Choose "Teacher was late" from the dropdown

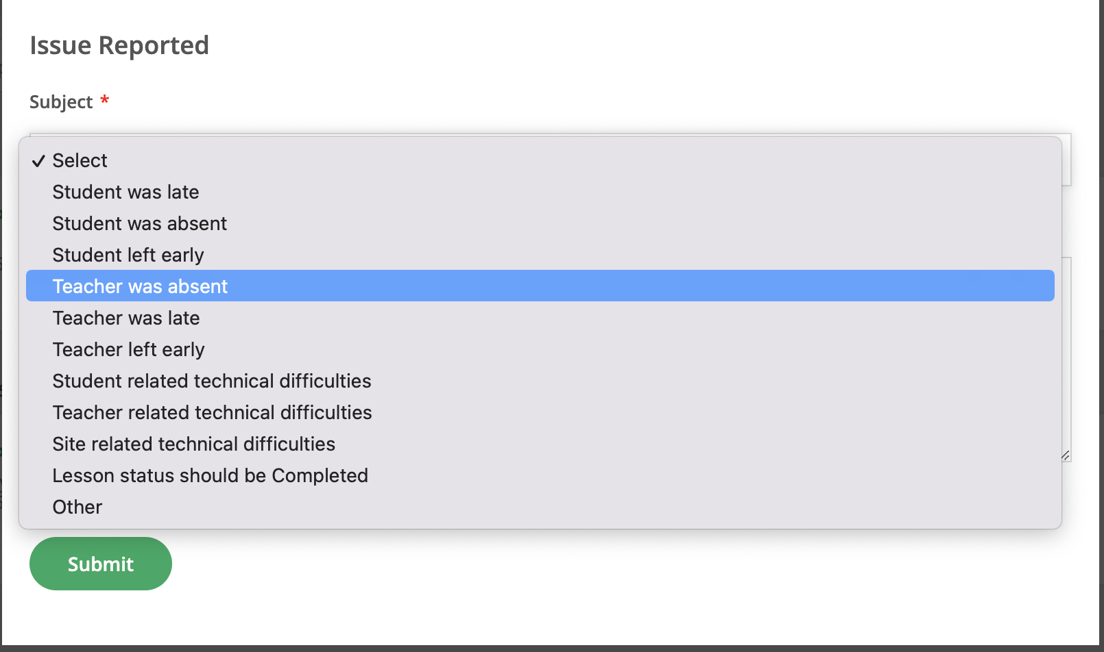126,318
